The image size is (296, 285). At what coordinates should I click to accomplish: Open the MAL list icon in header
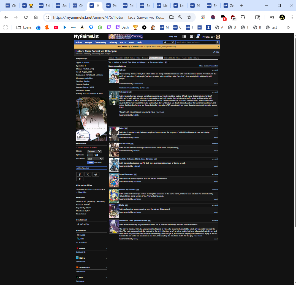tap(184, 37)
